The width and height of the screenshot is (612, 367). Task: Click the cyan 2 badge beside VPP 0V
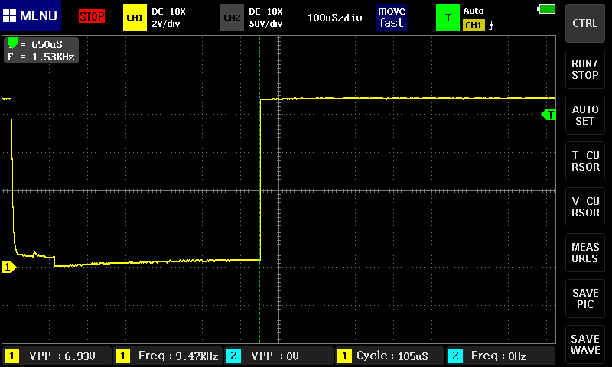pos(233,356)
